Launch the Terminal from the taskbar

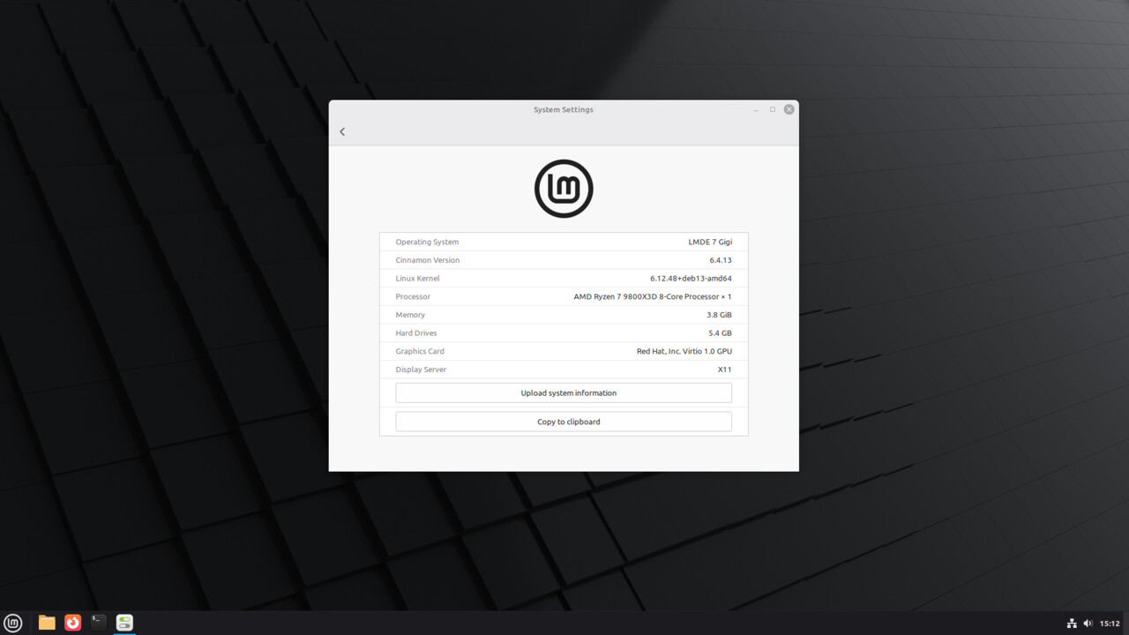99,623
